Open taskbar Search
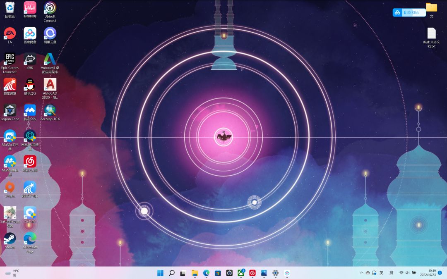Image resolution: width=447 pixels, height=279 pixels. (x=172, y=273)
